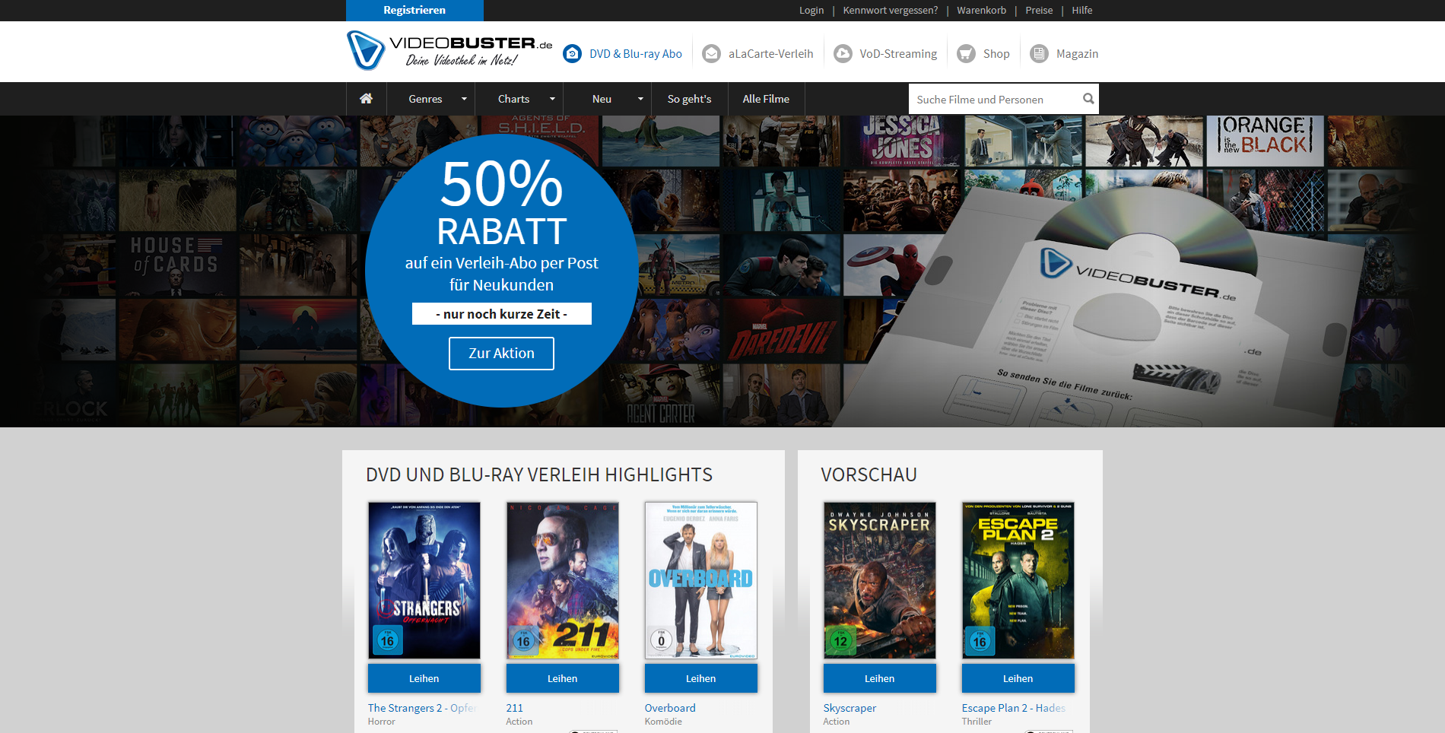This screenshot has width=1445, height=733.
Task: Click the aLaCarte-Verleih envelope icon
Action: pyautogui.click(x=711, y=54)
